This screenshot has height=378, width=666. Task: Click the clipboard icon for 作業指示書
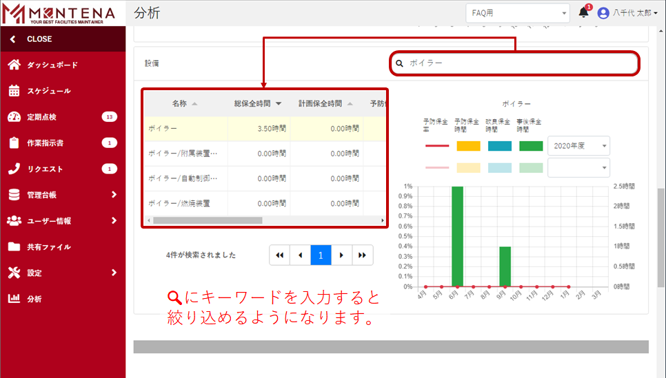click(14, 143)
